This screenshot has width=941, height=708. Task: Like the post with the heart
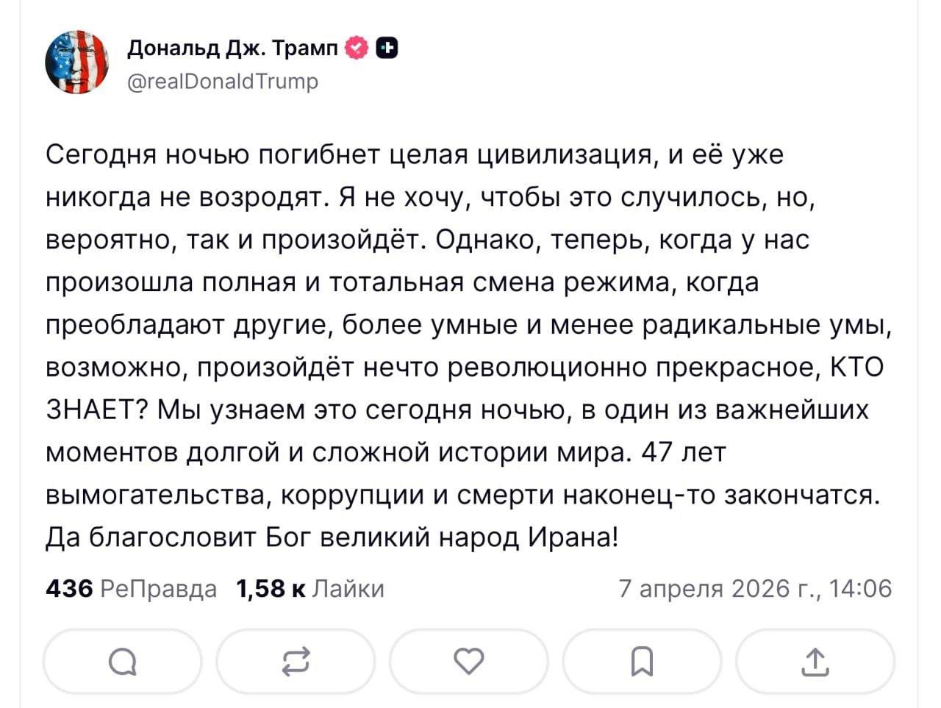tap(469, 662)
